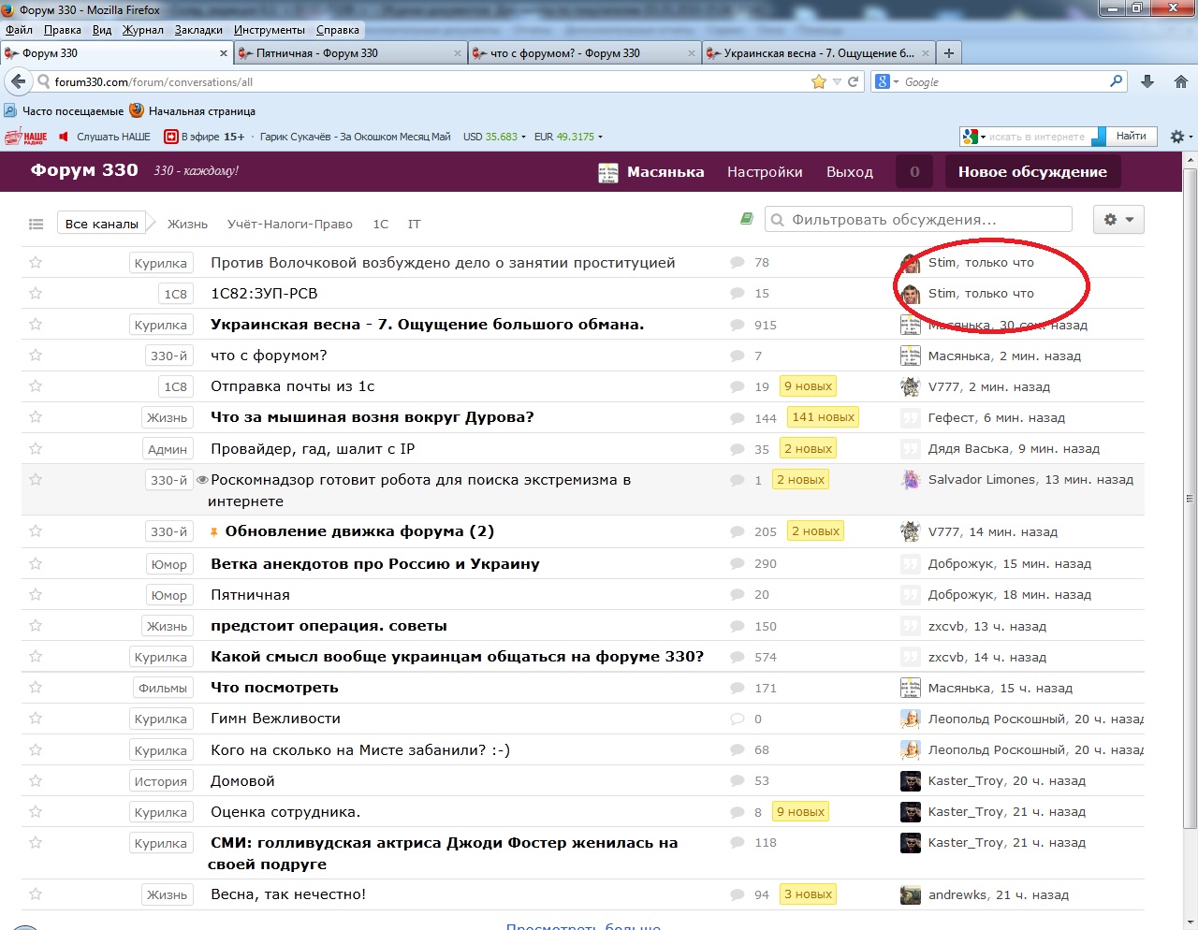1198x930 pixels.
Task: Open the Google search engine dropdown
Action: (886, 81)
